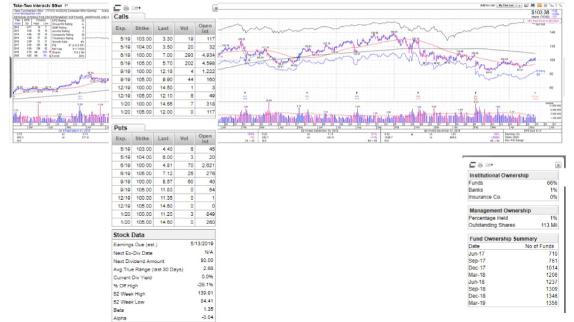The width and height of the screenshot is (574, 322).
Task: Click the copy-window icon above Calls
Action: 117,8
